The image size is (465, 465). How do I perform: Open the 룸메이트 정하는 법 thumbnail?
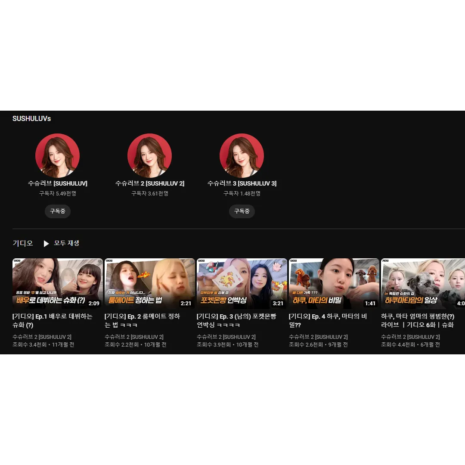149,283
